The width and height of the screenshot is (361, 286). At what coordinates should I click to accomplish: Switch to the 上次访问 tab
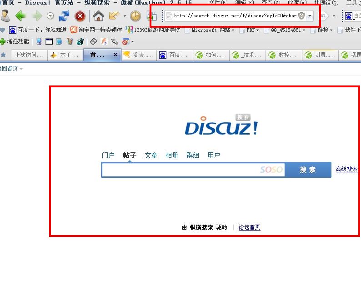[x=29, y=55]
